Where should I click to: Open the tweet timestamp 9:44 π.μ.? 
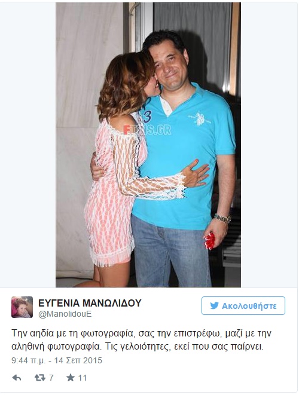click(29, 360)
